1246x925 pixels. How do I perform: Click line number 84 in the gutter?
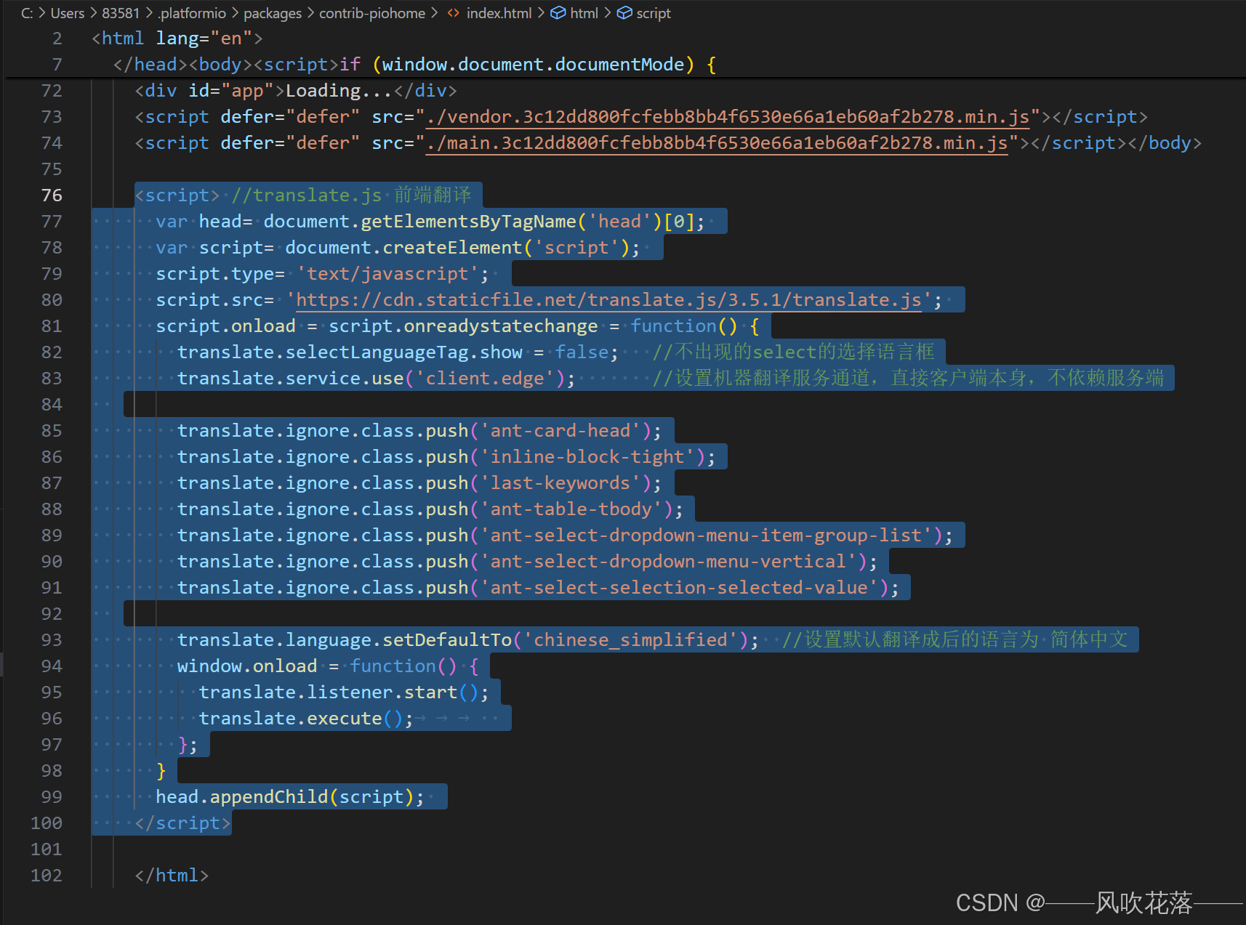[x=52, y=405]
